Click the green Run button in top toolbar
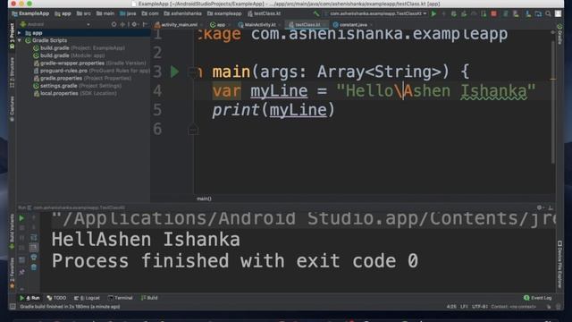The image size is (572, 322). tap(433, 14)
